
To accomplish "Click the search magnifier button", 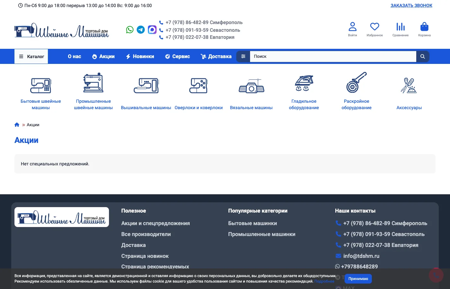I will (423, 57).
